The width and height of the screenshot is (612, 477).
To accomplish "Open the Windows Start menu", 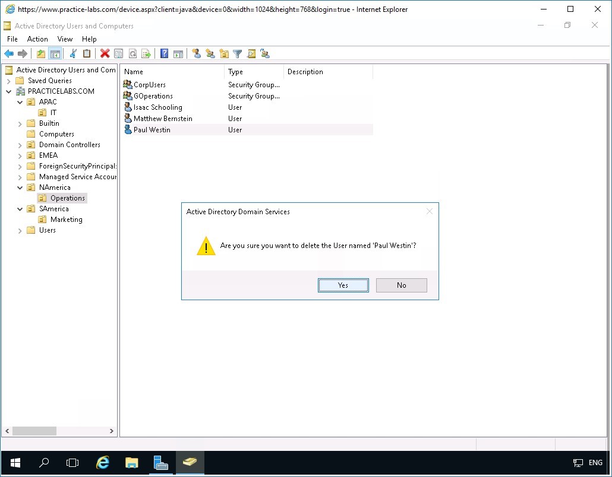I will (x=15, y=463).
